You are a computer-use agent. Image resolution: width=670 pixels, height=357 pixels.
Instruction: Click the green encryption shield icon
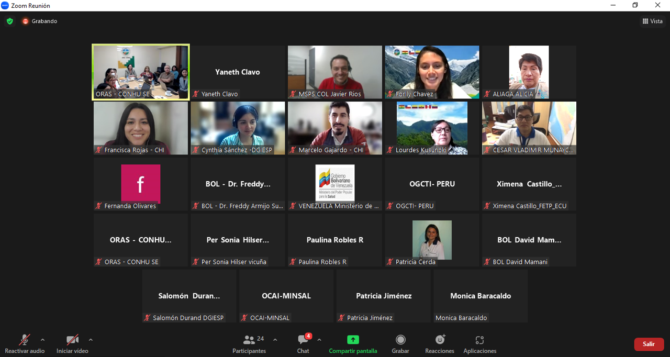coord(9,21)
